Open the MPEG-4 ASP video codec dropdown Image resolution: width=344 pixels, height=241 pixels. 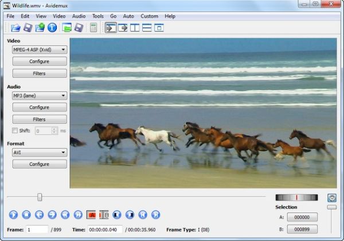[40, 50]
